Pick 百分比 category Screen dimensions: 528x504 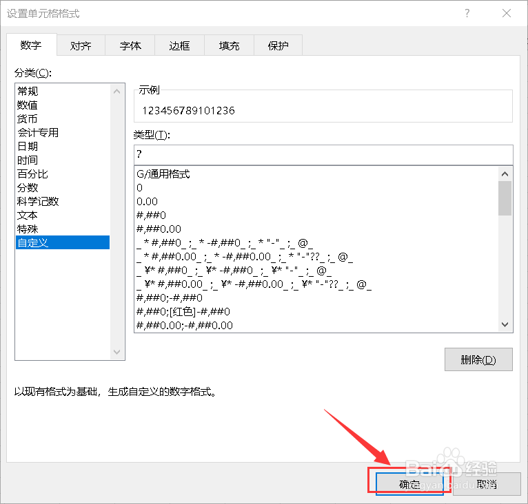63,174
